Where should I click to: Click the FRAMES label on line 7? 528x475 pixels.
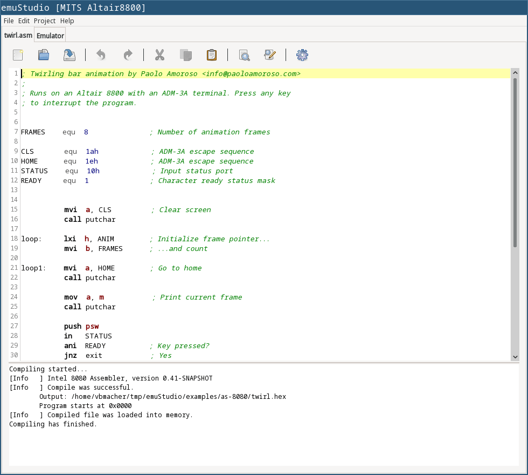tap(33, 132)
